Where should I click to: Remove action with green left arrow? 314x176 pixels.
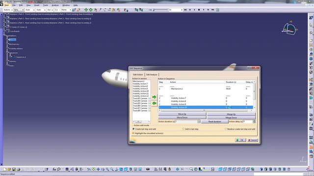pyautogui.click(x=154, y=103)
